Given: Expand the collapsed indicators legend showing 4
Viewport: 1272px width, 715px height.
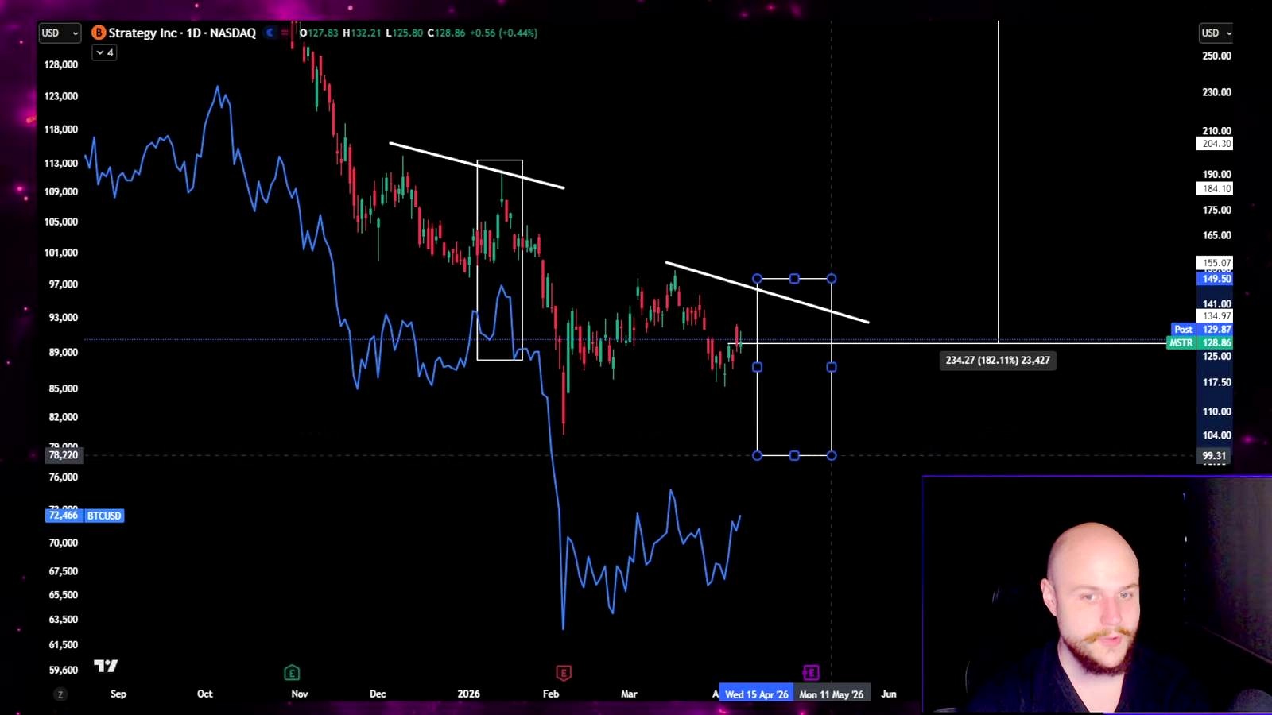Looking at the screenshot, I should (104, 52).
